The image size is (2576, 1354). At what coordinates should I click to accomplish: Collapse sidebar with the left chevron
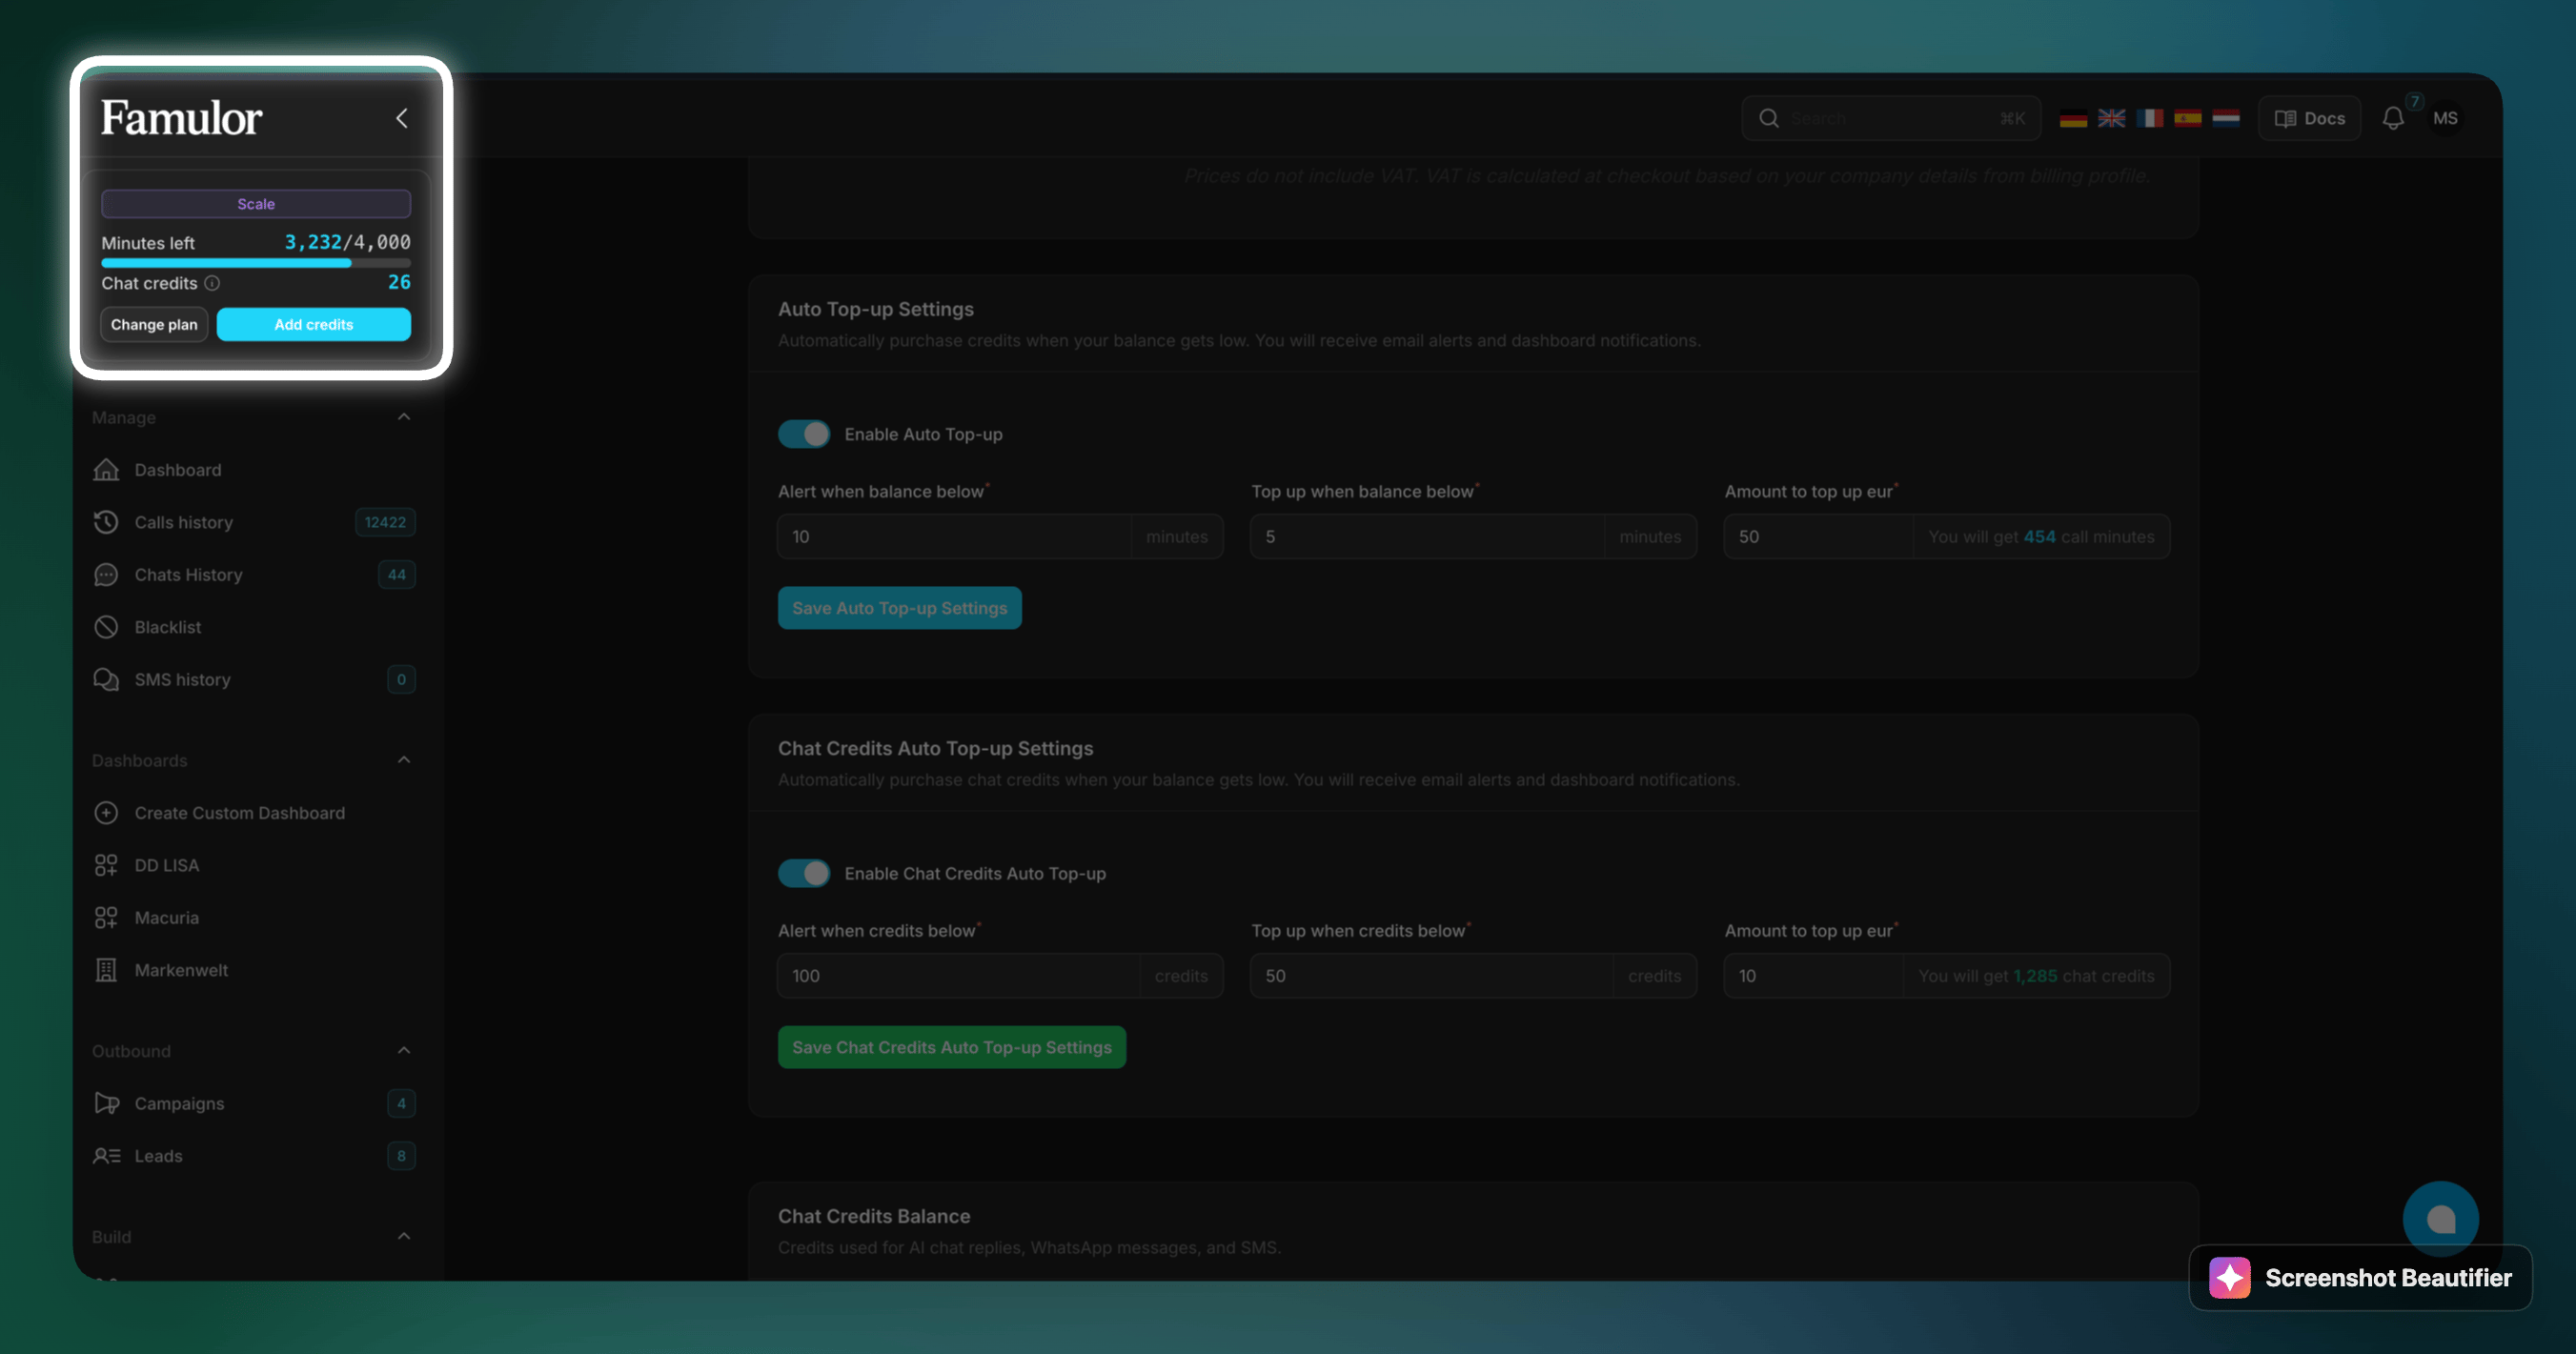click(402, 118)
